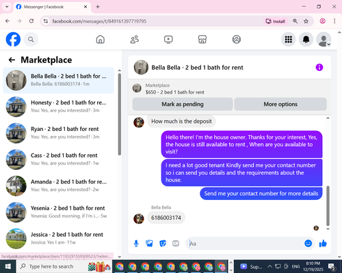The width and height of the screenshot is (342, 273).
Task: Open the Windows Start menu
Action: click(x=8, y=266)
